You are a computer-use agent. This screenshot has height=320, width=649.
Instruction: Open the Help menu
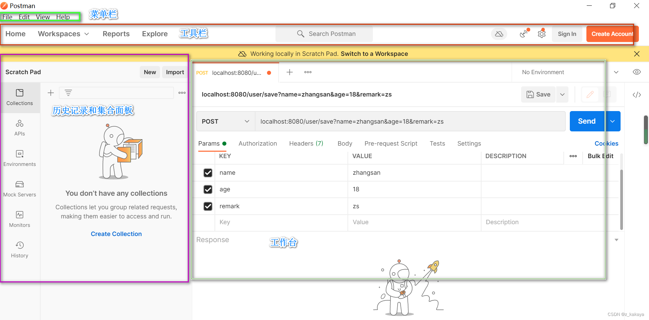[x=63, y=17]
